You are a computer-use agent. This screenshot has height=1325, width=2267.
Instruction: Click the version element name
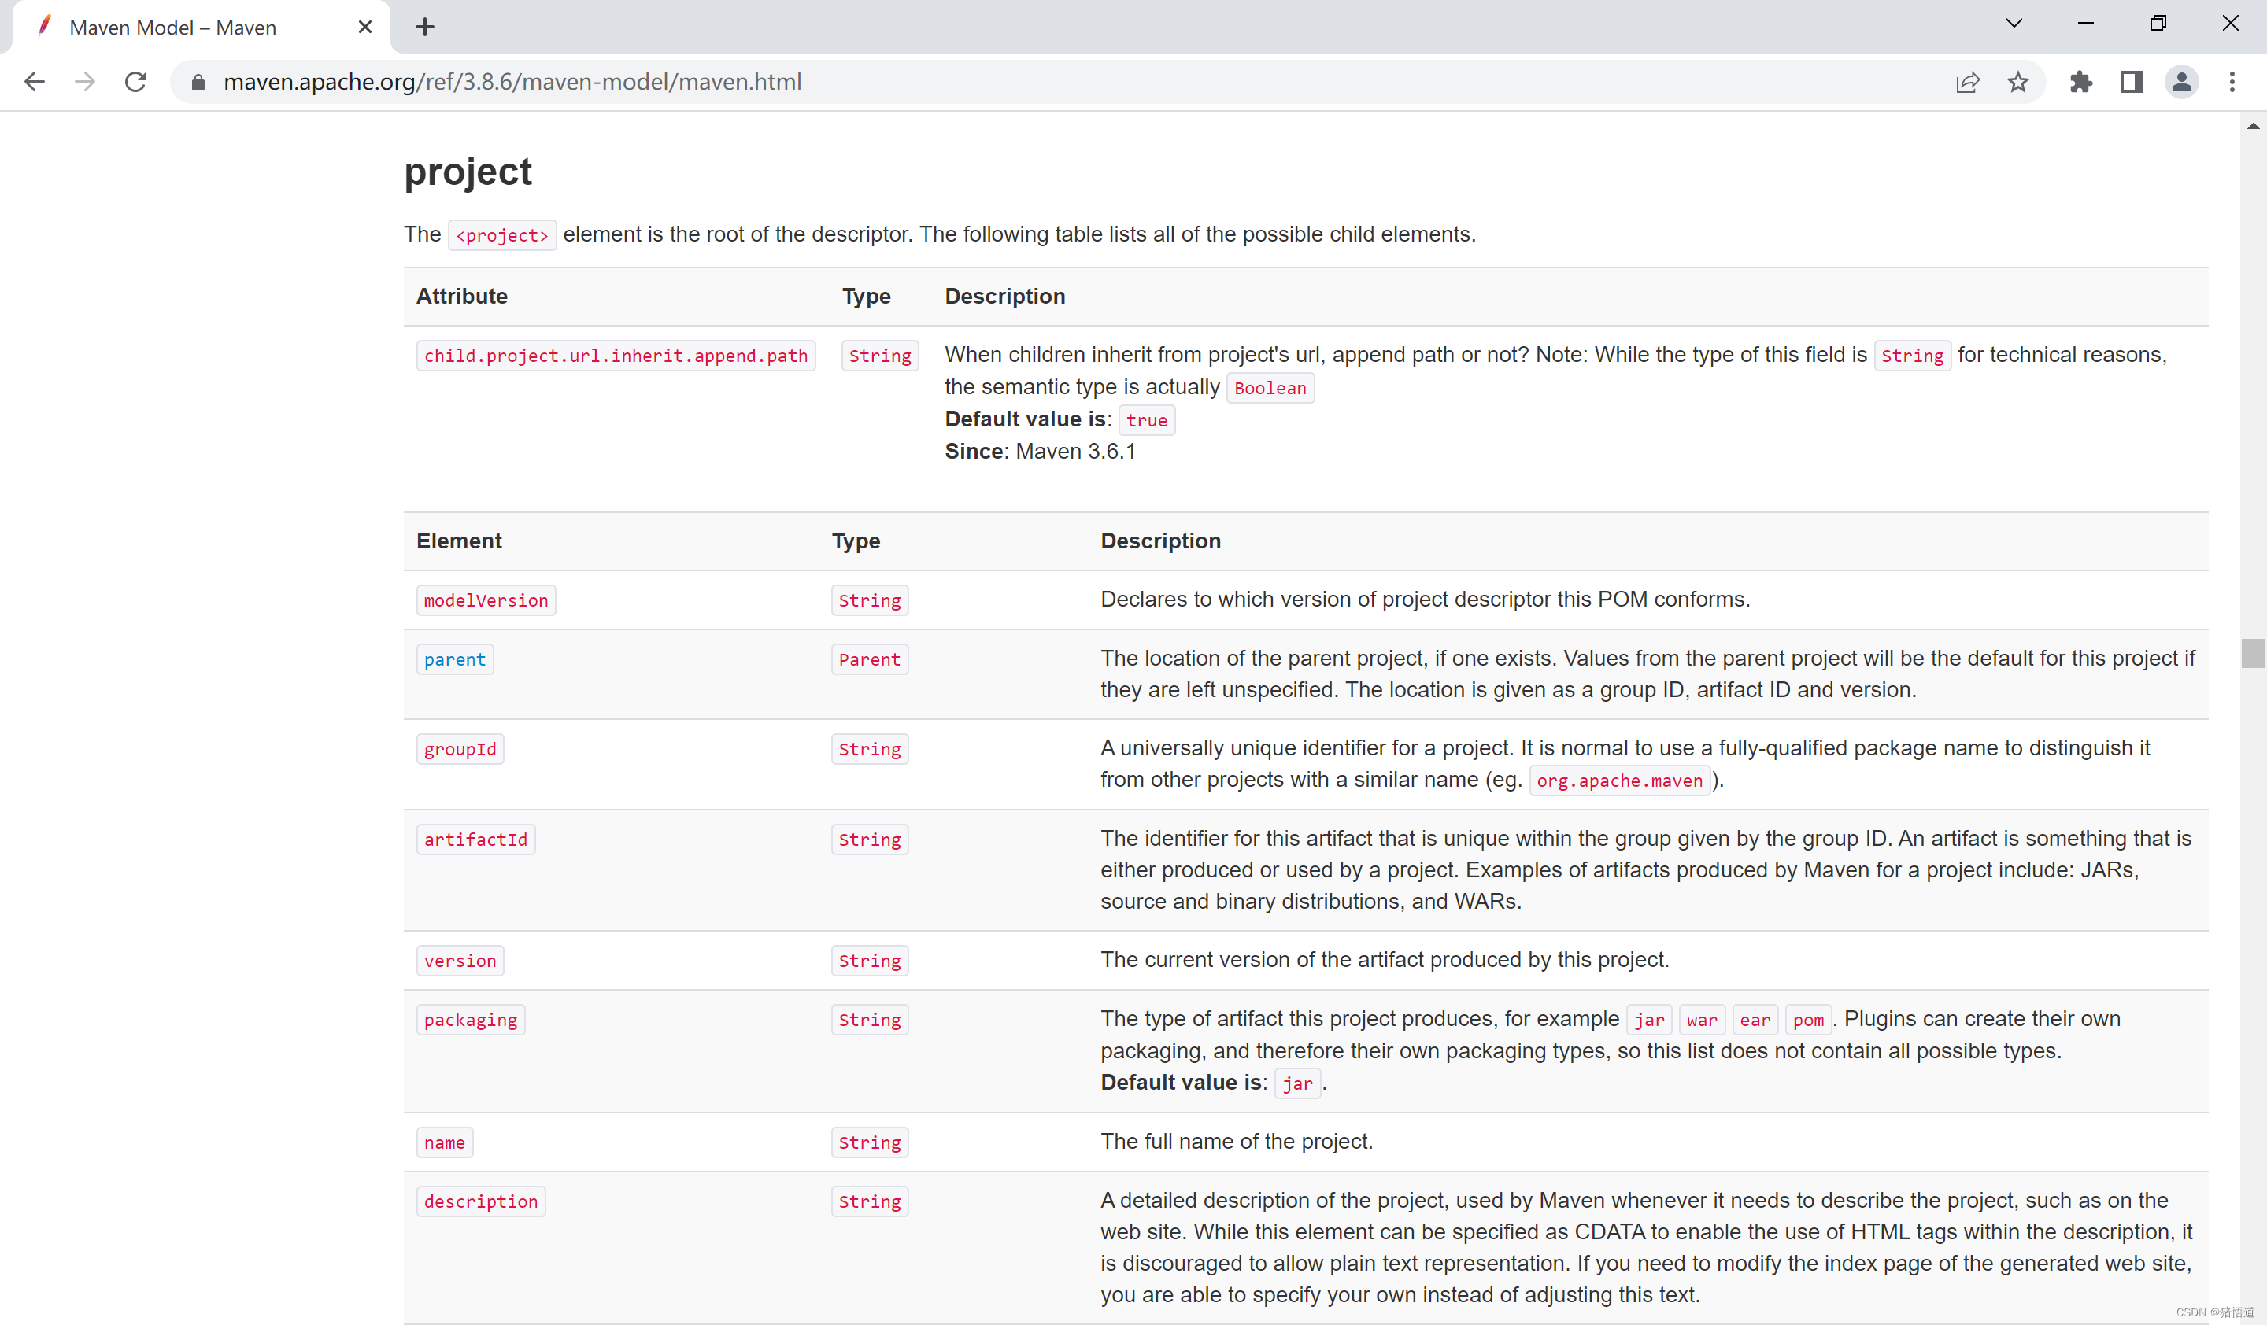[x=460, y=961]
